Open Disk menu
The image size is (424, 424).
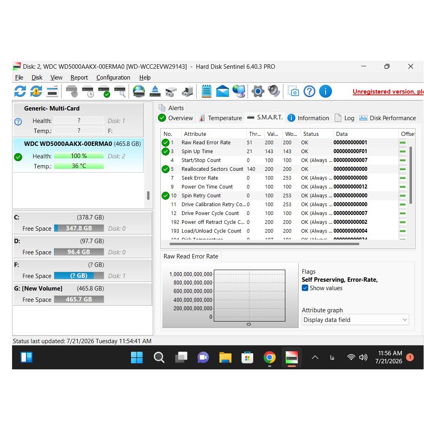(37, 78)
